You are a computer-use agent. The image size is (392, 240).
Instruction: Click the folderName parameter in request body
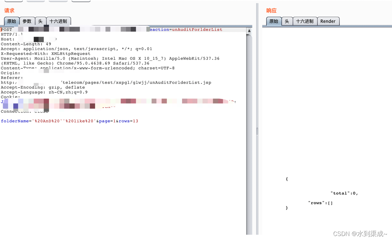(x=15, y=121)
